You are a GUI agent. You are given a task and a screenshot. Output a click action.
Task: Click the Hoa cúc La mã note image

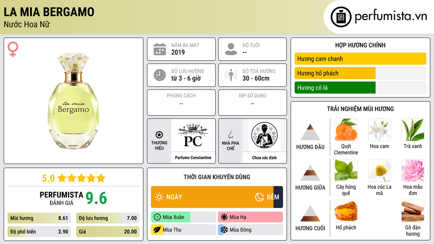click(379, 170)
